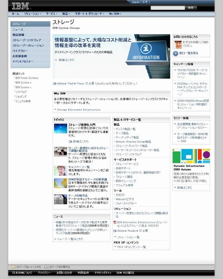
Task: Open the フォト・ライブラリー tool link
Action: tap(126, 203)
